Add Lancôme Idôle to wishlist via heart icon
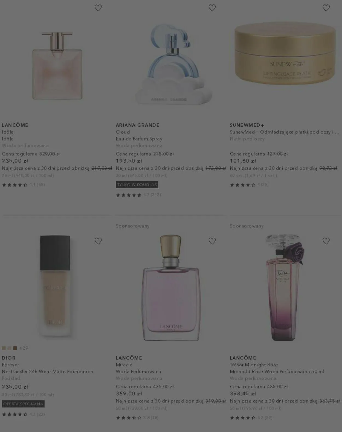The width and height of the screenshot is (342, 432). click(98, 8)
